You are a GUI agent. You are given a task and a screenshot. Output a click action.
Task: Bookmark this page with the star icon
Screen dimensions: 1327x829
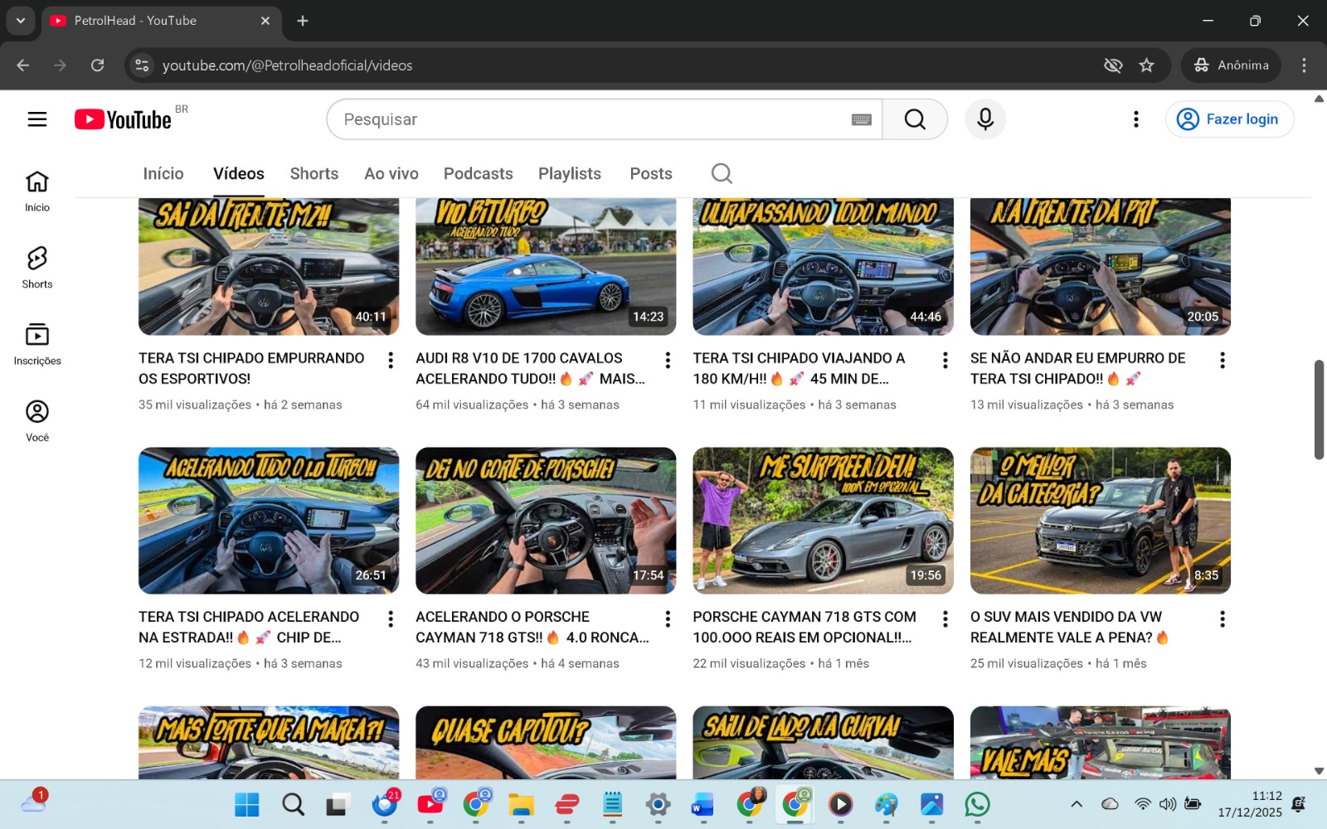(x=1146, y=65)
